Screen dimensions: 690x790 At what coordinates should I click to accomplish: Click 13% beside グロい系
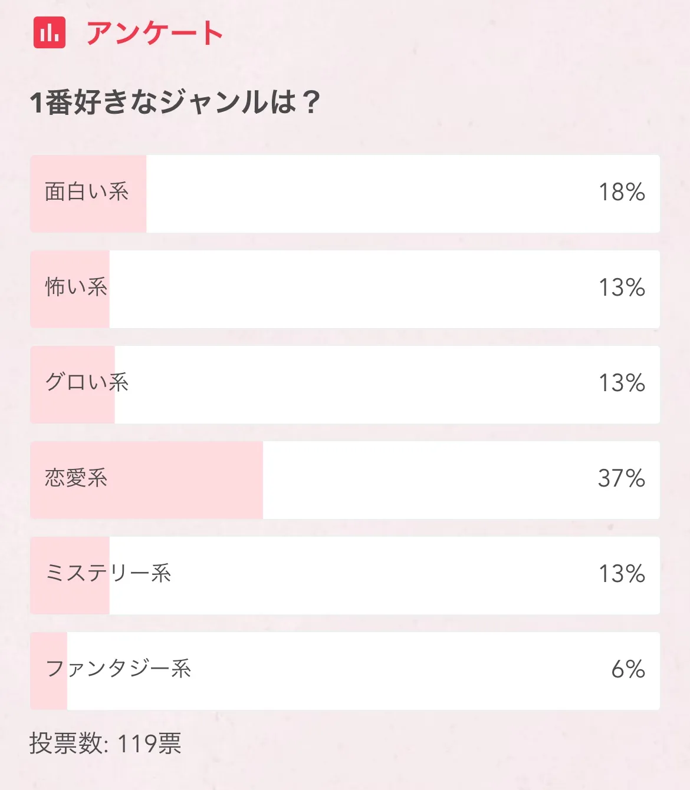click(622, 384)
